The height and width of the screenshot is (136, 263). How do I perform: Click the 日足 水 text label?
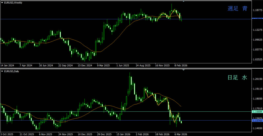pyautogui.click(x=237, y=77)
